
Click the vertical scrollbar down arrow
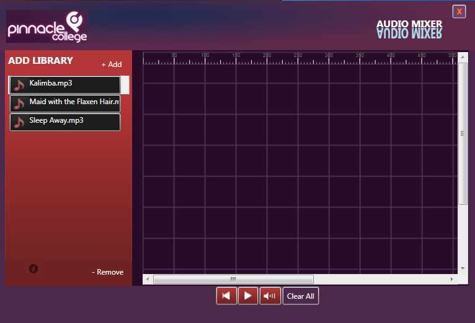(463, 268)
